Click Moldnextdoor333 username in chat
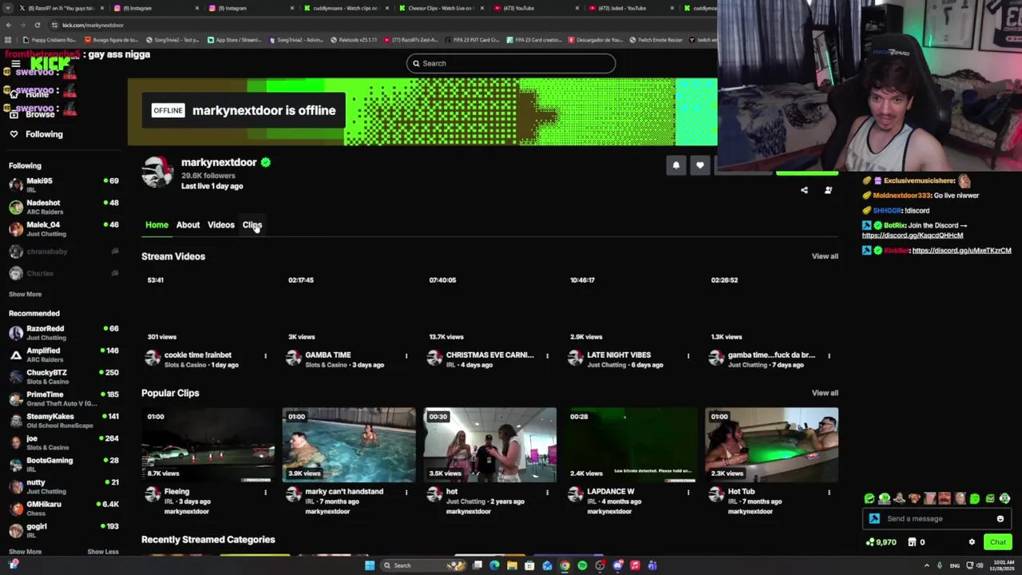1022x575 pixels. tap(902, 196)
